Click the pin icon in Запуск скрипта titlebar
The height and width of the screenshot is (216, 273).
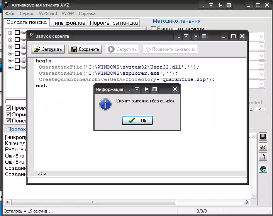(x=195, y=36)
